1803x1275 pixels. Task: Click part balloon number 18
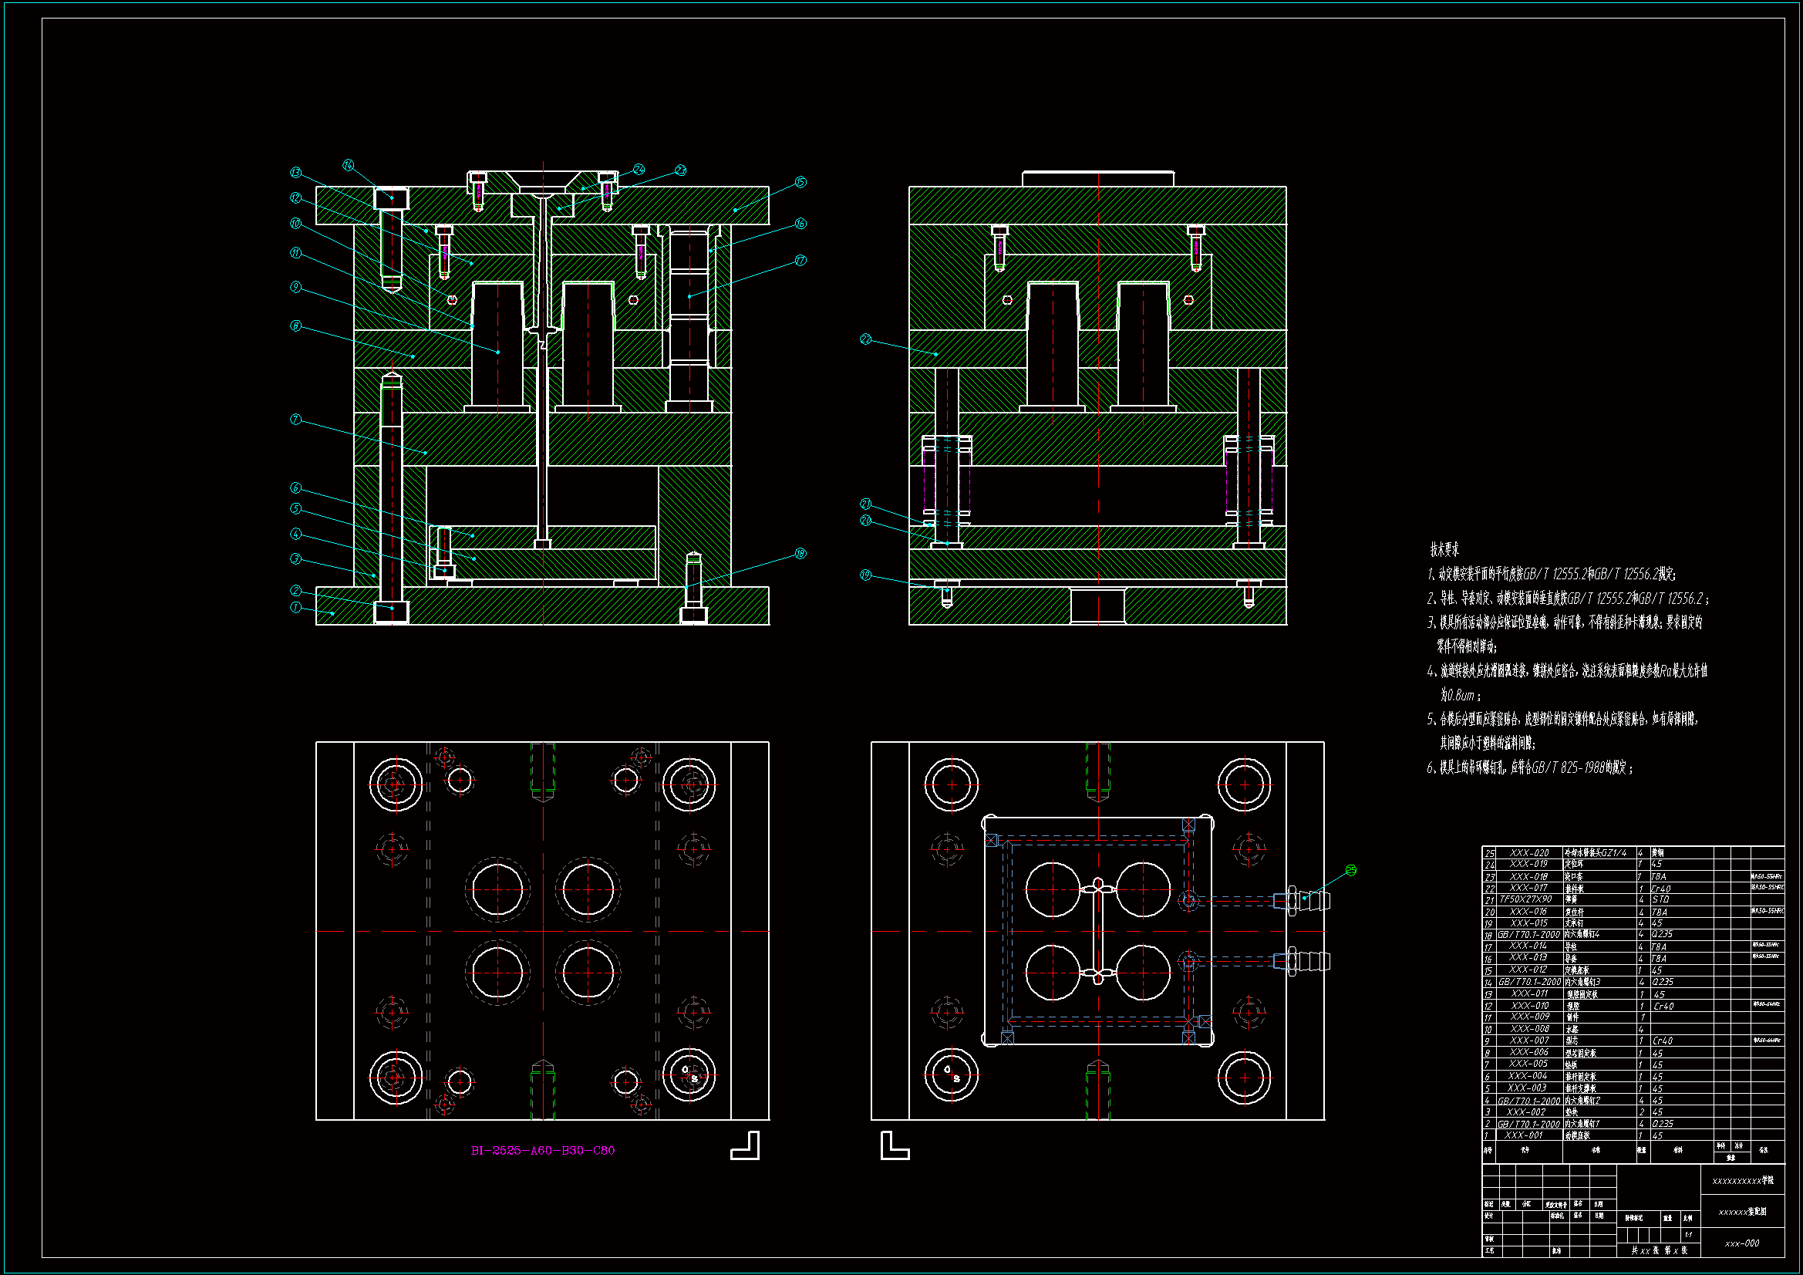tap(800, 553)
